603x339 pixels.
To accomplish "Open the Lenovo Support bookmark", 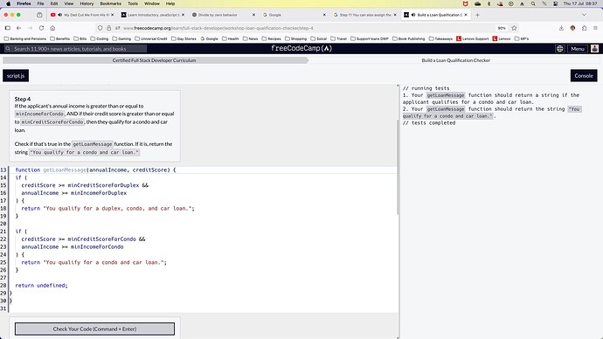I will pos(472,38).
